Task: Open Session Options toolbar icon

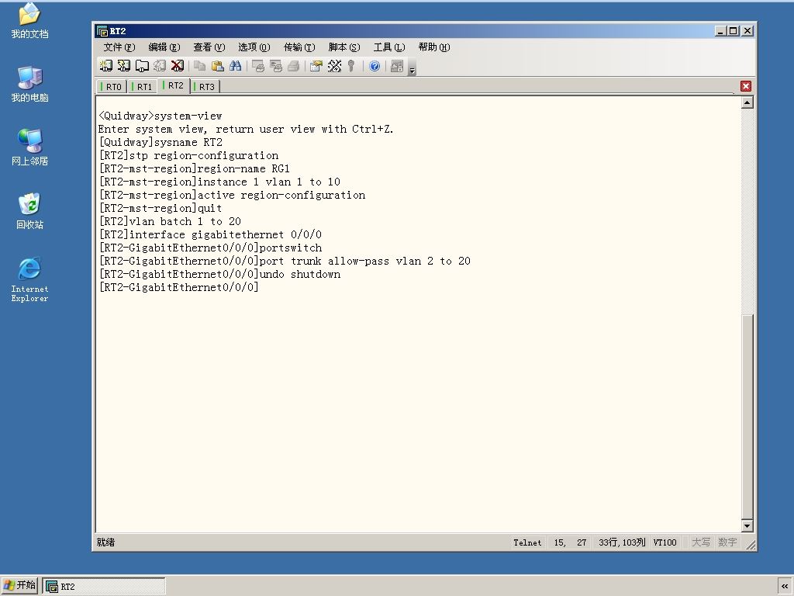Action: (x=316, y=66)
